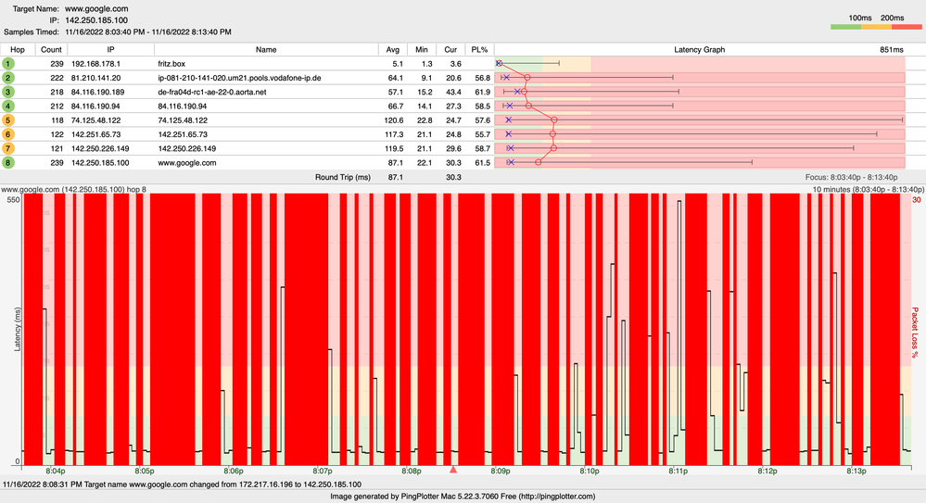The image size is (926, 503).
Task: Click the Packet Loss % axis label
Action: (x=915, y=333)
